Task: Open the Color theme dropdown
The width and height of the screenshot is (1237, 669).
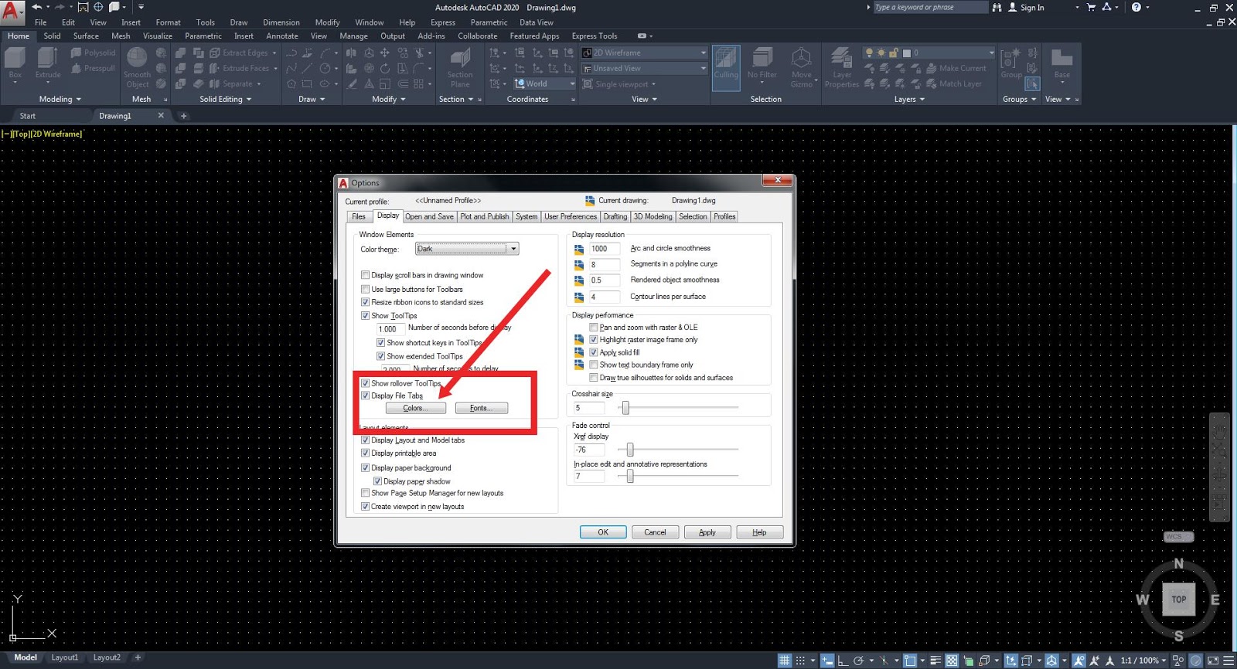Action: pos(467,249)
